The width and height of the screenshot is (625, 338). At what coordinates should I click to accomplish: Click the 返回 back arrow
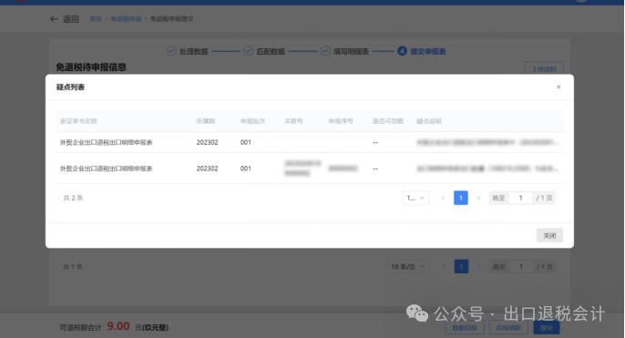55,19
